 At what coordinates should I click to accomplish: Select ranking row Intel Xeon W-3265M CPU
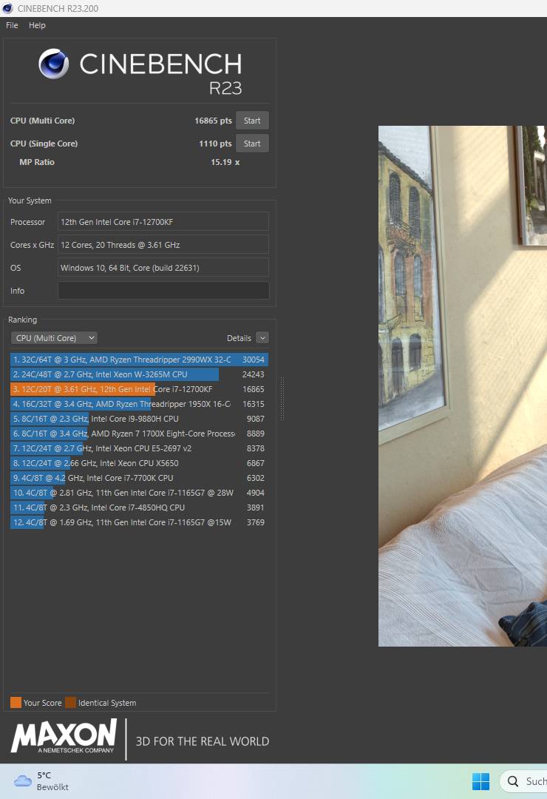coord(139,374)
